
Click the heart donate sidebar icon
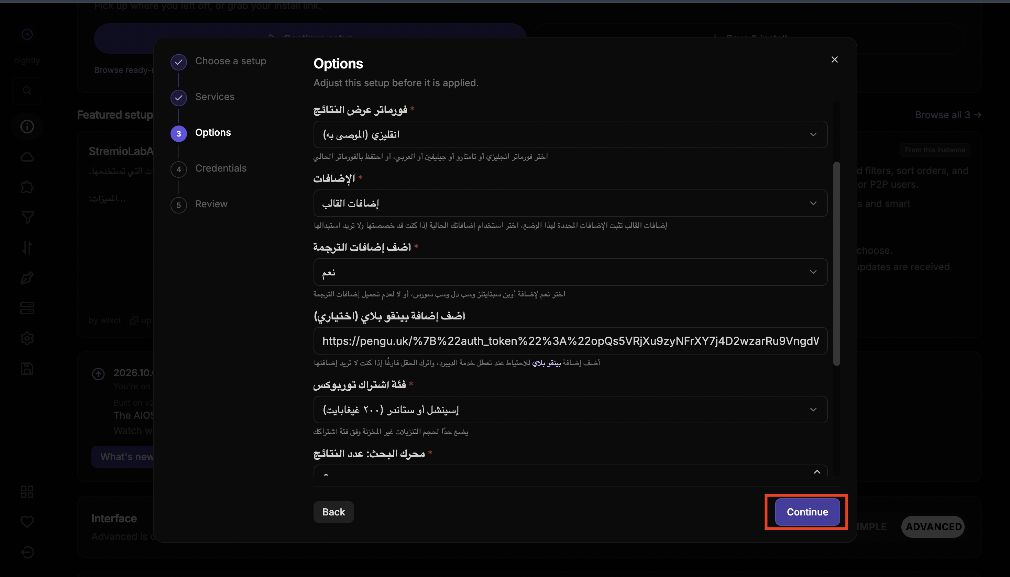coord(27,522)
